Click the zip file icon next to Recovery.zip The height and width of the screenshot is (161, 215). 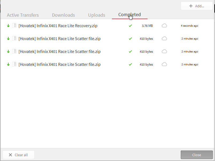(x=14, y=26)
